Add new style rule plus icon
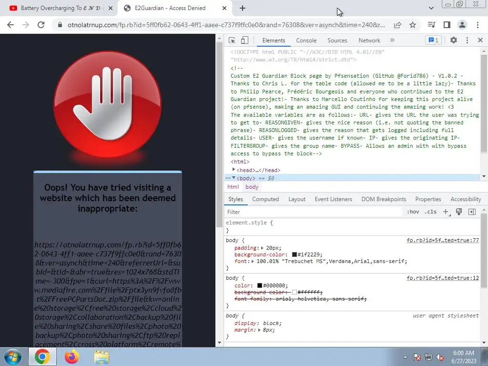The image size is (488, 366). point(446,212)
